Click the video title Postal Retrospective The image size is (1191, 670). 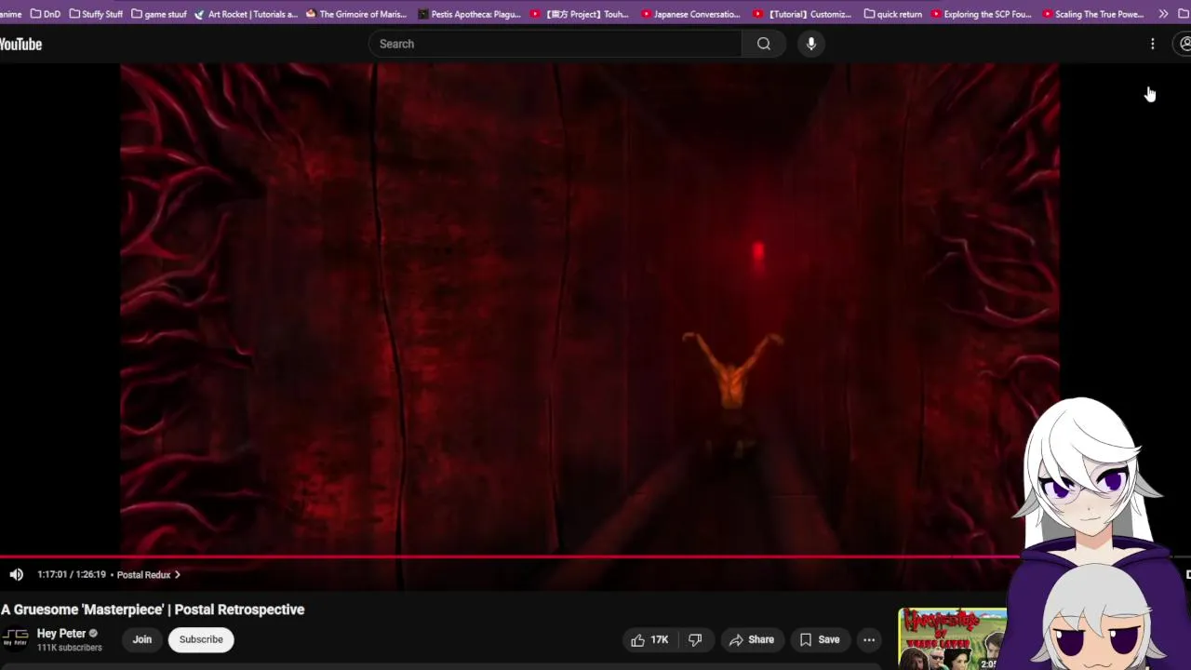tap(153, 610)
